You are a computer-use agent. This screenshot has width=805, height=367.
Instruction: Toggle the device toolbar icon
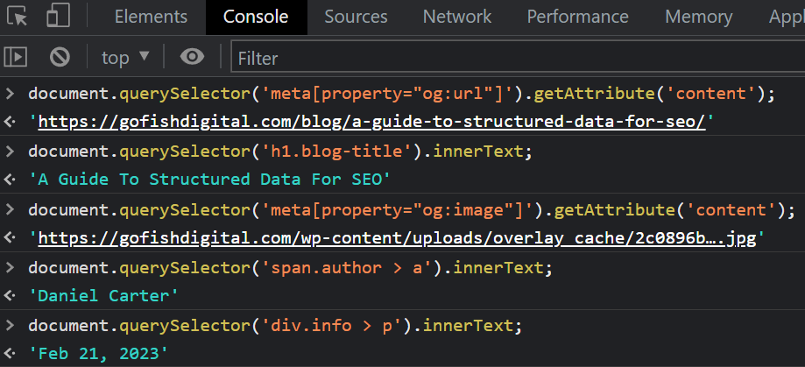click(58, 17)
